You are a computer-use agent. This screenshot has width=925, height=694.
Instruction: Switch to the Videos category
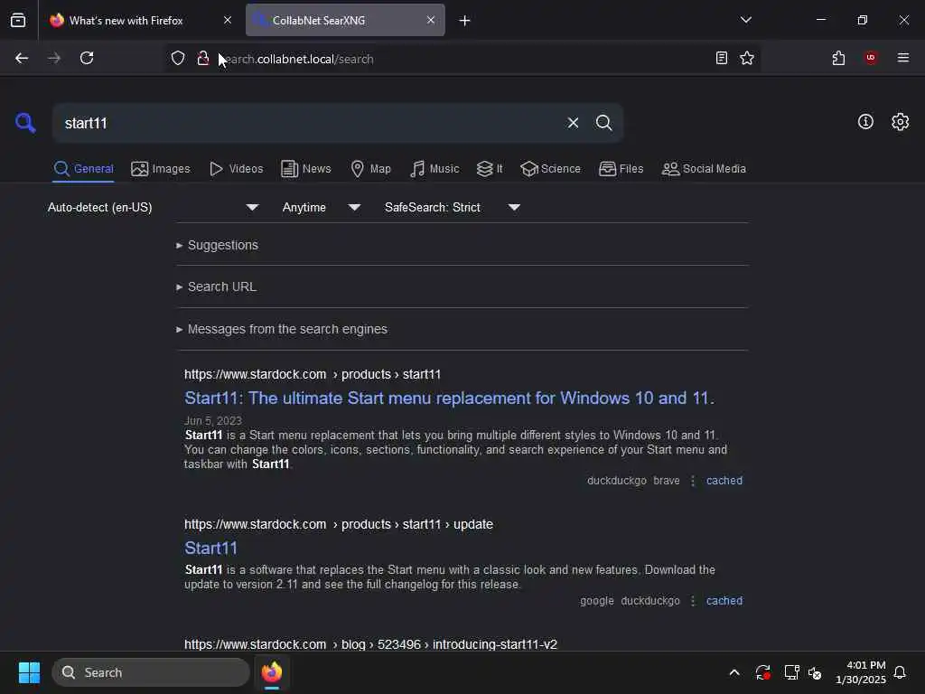(236, 169)
